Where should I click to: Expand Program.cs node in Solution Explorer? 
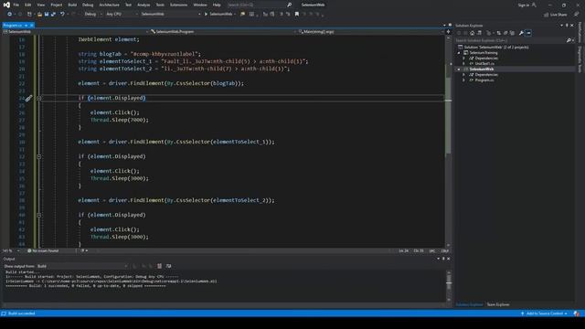(x=464, y=80)
